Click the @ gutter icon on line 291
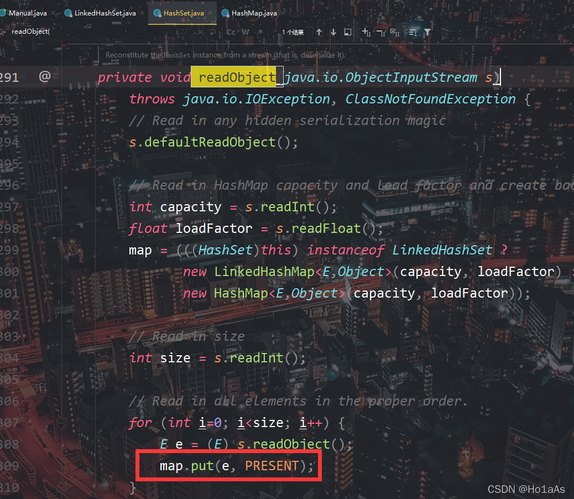The width and height of the screenshot is (574, 499). coord(45,76)
